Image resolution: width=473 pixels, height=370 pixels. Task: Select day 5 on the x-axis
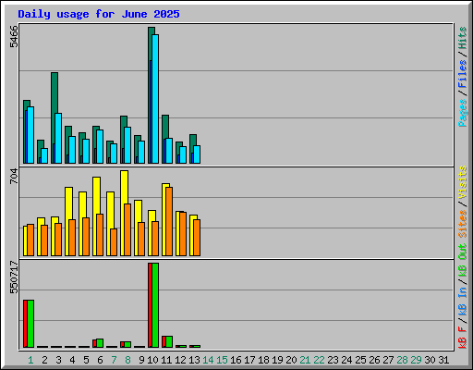(x=86, y=360)
